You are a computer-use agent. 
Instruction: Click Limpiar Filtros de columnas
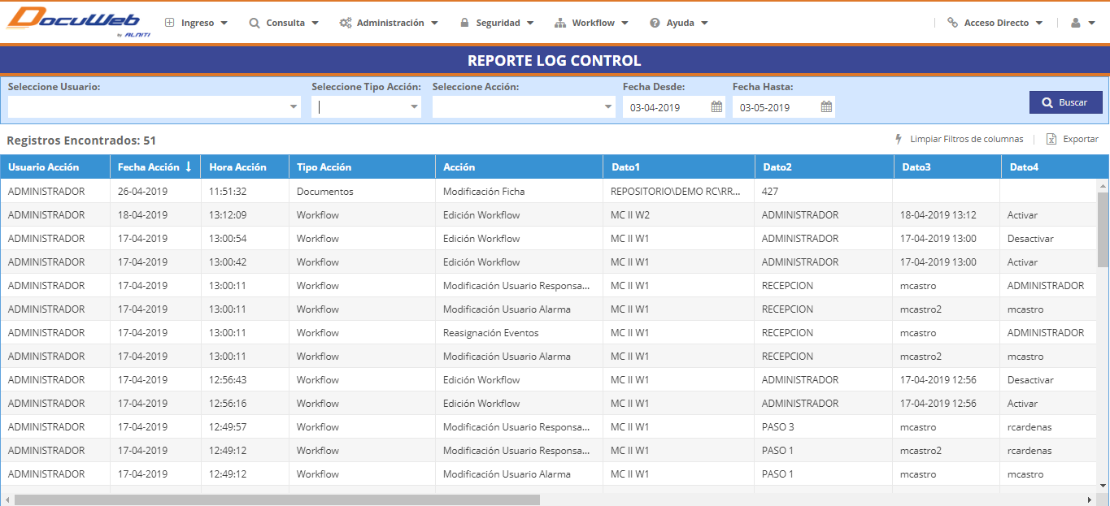[966, 139]
